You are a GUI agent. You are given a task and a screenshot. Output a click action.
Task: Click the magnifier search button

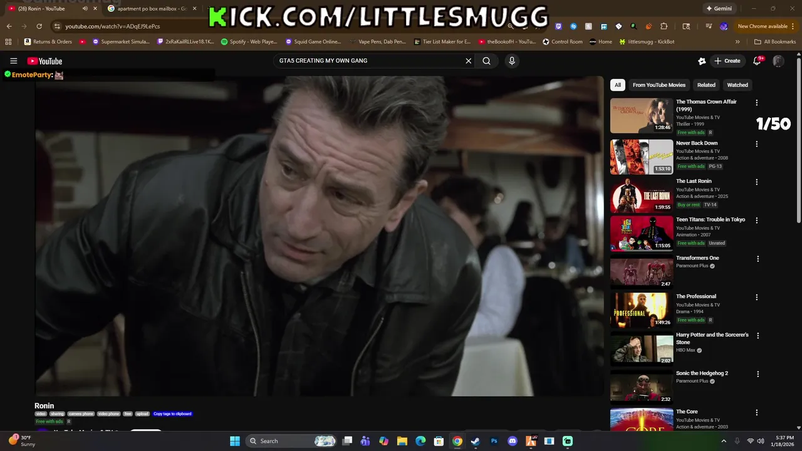tap(486, 61)
